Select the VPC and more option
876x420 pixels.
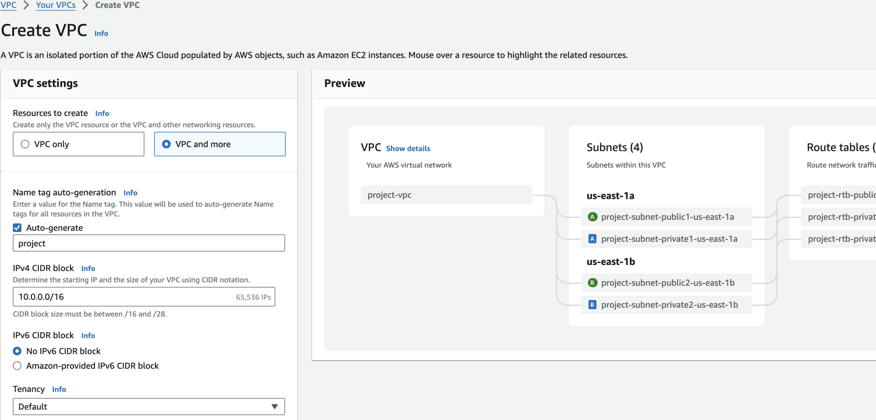(166, 144)
